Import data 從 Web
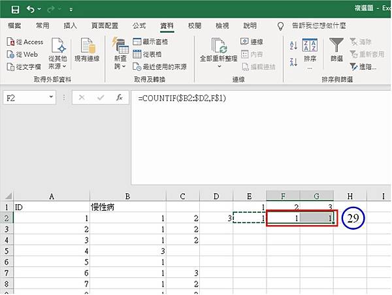Viewport: 392px width, 295px height. point(22,54)
